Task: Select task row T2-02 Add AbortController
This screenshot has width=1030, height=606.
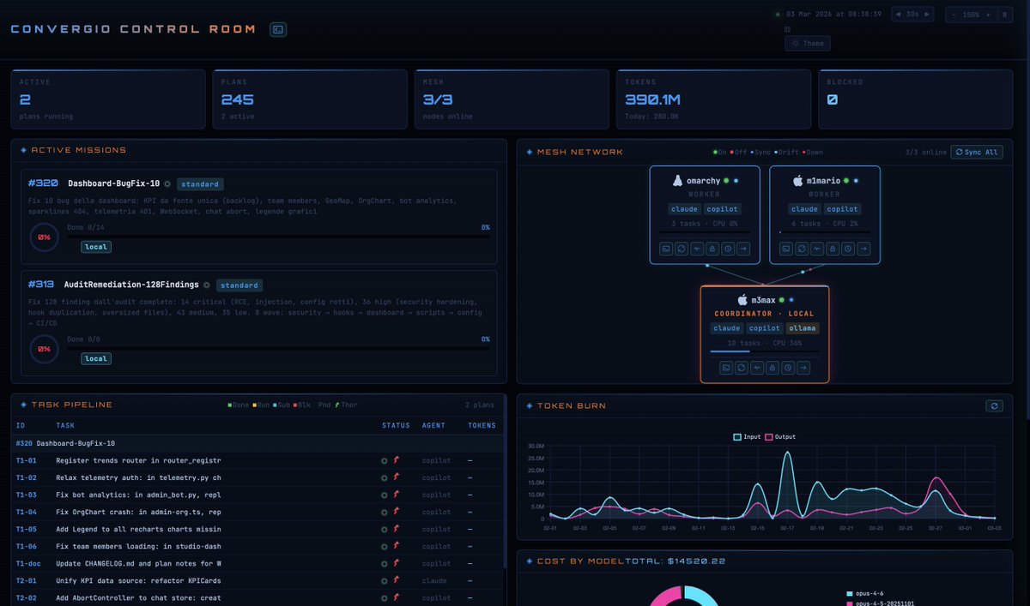Action: (257, 597)
